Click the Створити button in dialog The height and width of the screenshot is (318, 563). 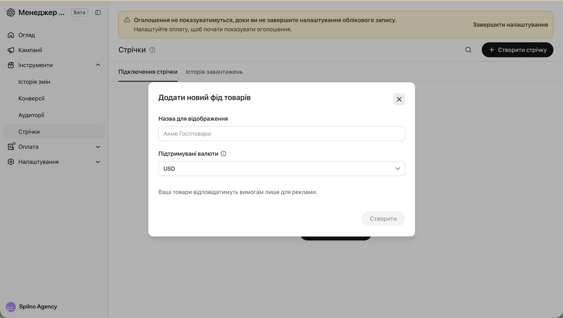point(383,218)
